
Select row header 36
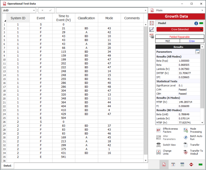[4, 161]
